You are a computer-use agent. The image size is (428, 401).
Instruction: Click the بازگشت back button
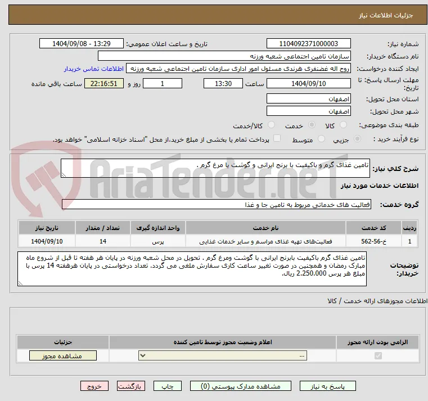tap(131, 386)
